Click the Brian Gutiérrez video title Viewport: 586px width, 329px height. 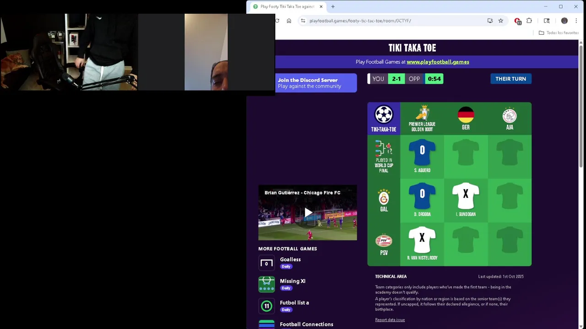pos(302,193)
